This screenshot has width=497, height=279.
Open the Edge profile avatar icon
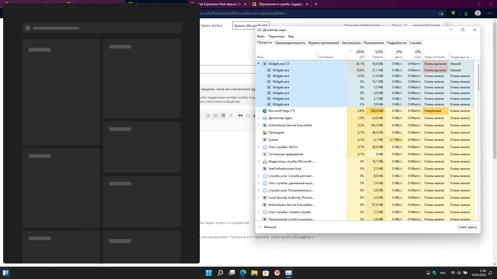point(478,13)
